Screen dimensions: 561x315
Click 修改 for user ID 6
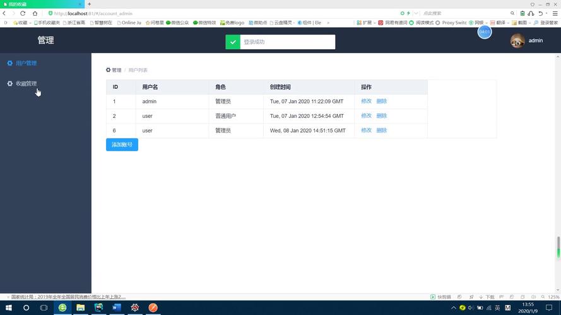[367, 130]
